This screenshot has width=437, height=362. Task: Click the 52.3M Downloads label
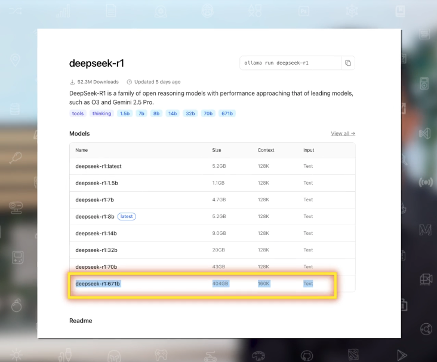98,82
